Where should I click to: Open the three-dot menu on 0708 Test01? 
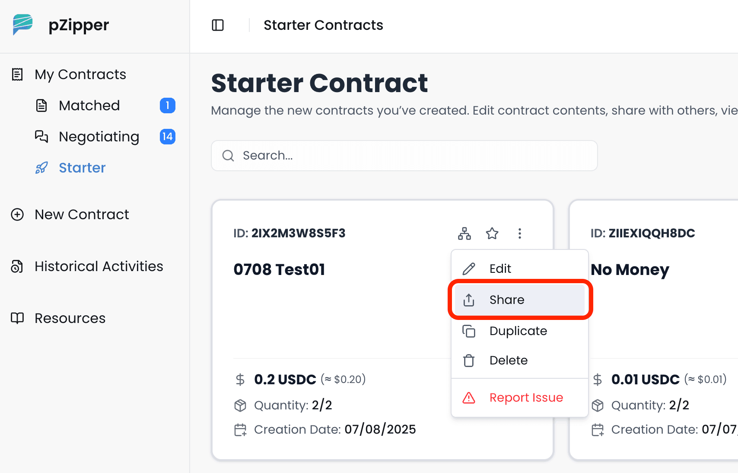coord(520,233)
